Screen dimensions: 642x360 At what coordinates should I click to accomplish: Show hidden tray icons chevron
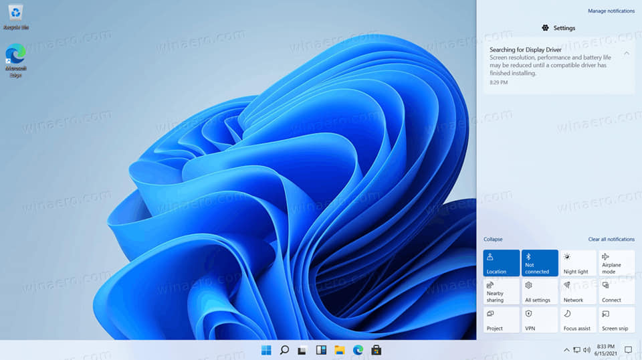[566, 350]
